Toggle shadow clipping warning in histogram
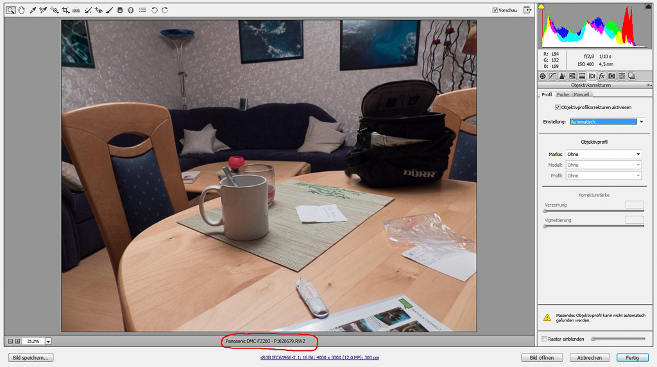657x367 pixels. (542, 6)
